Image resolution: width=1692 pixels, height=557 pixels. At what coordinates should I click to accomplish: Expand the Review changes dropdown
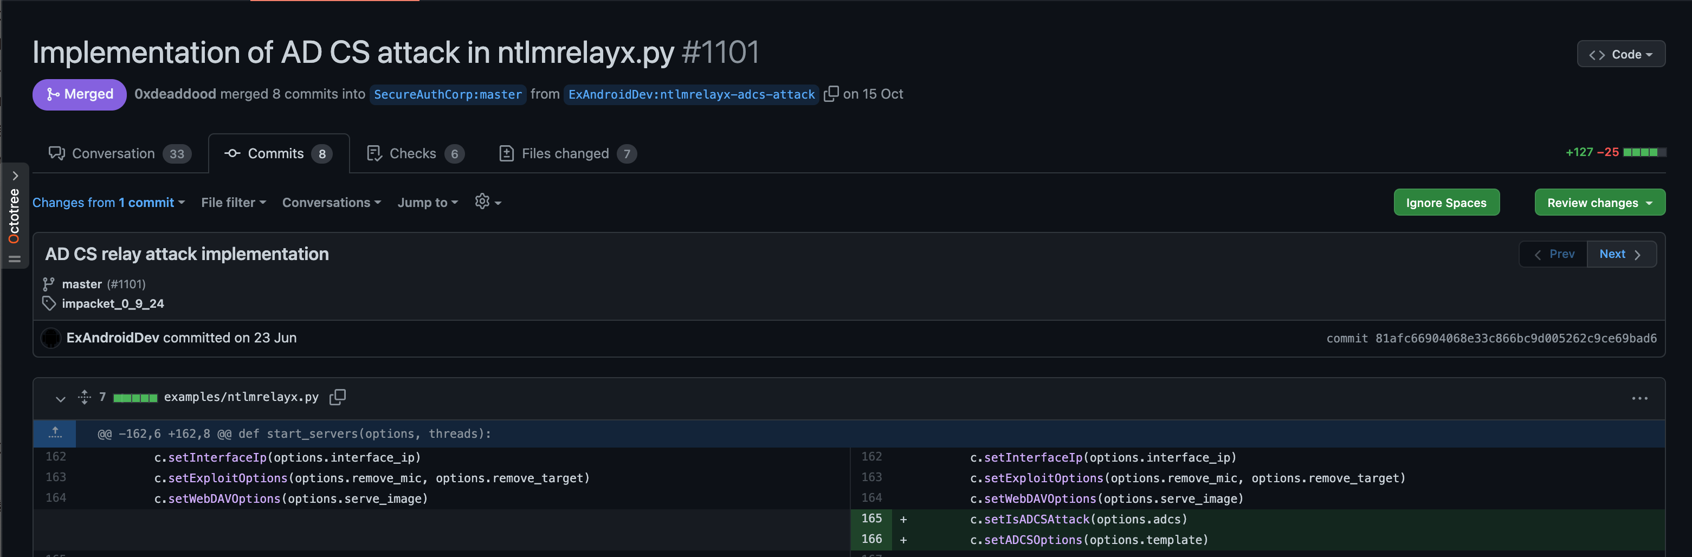(1599, 202)
